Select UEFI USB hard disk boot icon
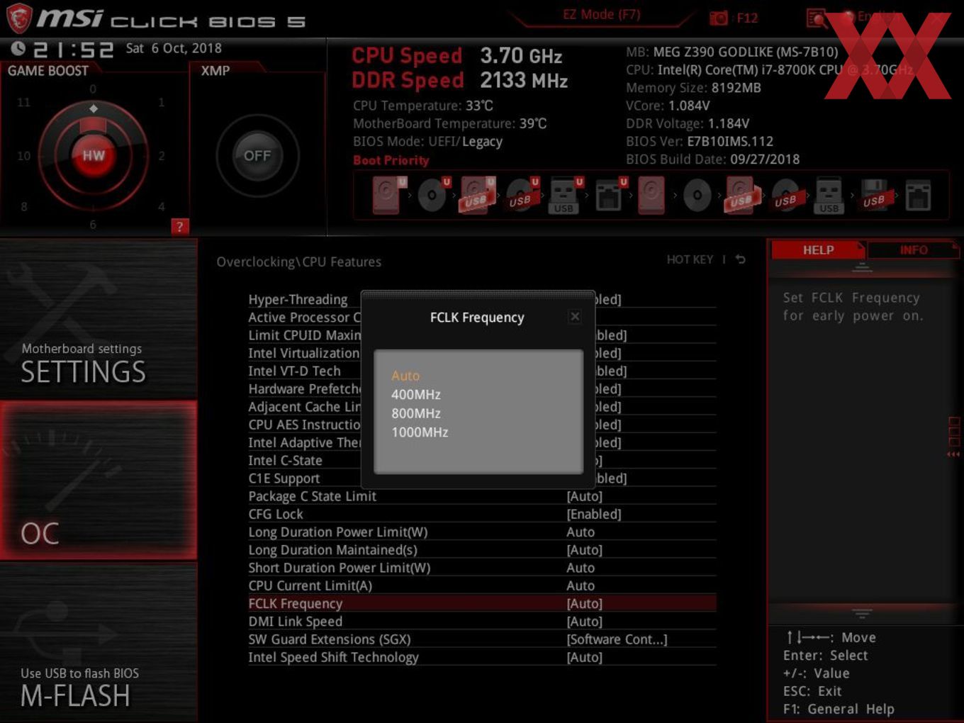The width and height of the screenshot is (964, 723). pyautogui.click(x=478, y=195)
